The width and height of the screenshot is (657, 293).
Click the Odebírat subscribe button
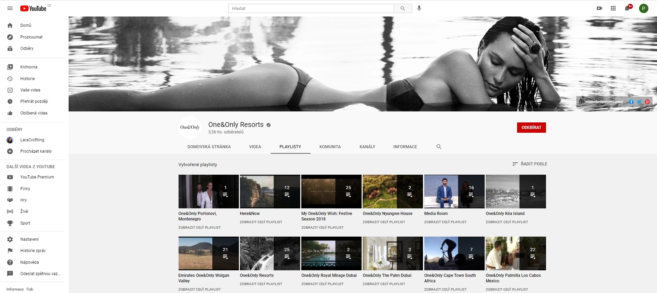pos(531,128)
